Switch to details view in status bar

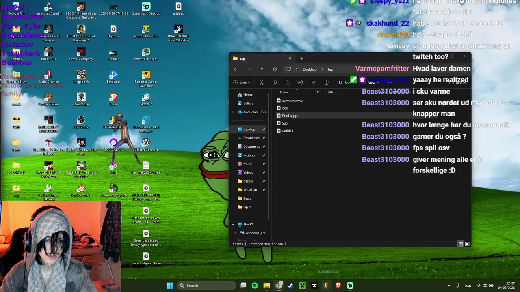point(461,244)
